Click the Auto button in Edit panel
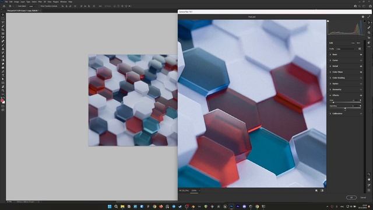Viewport: 373px width, 210px height. tap(353, 43)
